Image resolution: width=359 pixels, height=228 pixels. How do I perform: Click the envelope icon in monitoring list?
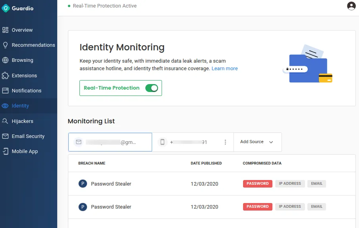pyautogui.click(x=79, y=142)
